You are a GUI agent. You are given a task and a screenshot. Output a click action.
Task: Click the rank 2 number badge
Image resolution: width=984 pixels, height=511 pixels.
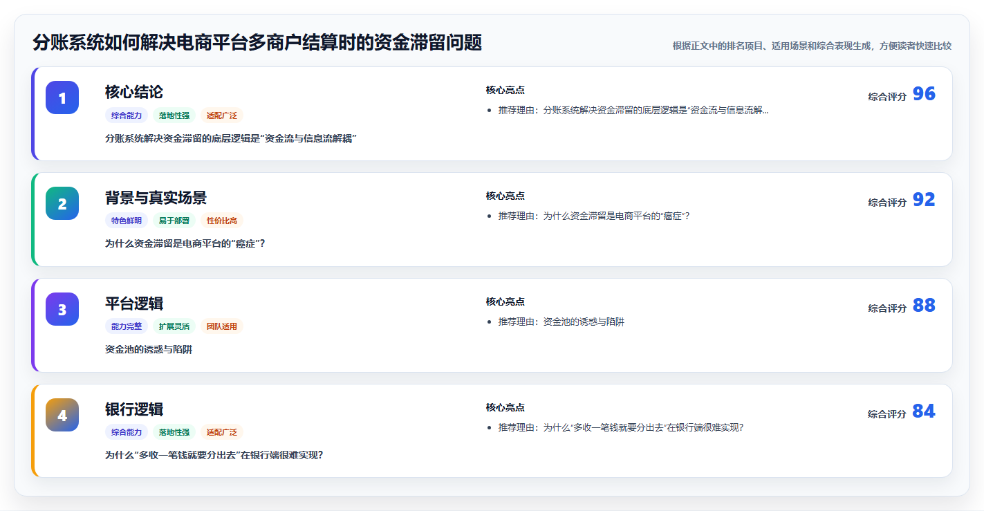tap(62, 203)
